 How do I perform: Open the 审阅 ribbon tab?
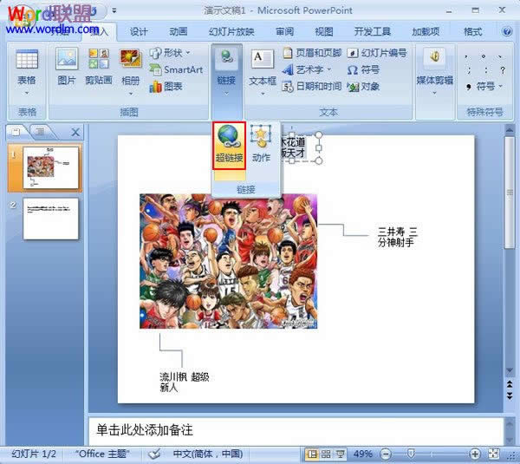click(285, 31)
